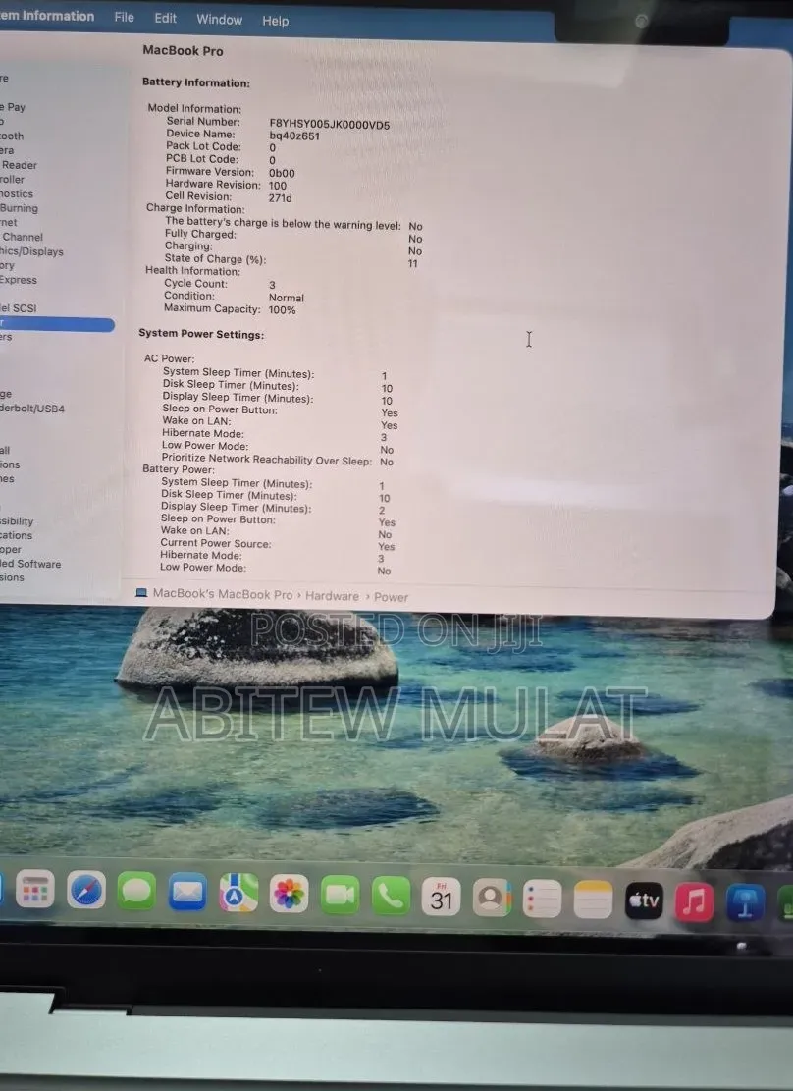Open the Notes app in dock

pyautogui.click(x=593, y=899)
